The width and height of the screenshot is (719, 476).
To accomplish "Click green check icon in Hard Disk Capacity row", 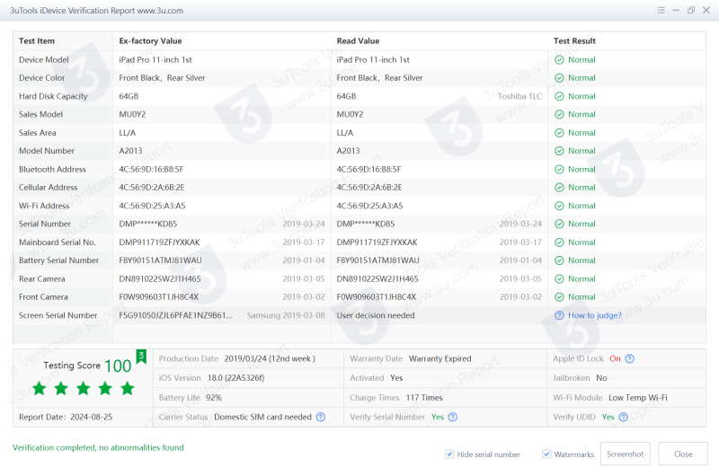I will (x=559, y=96).
